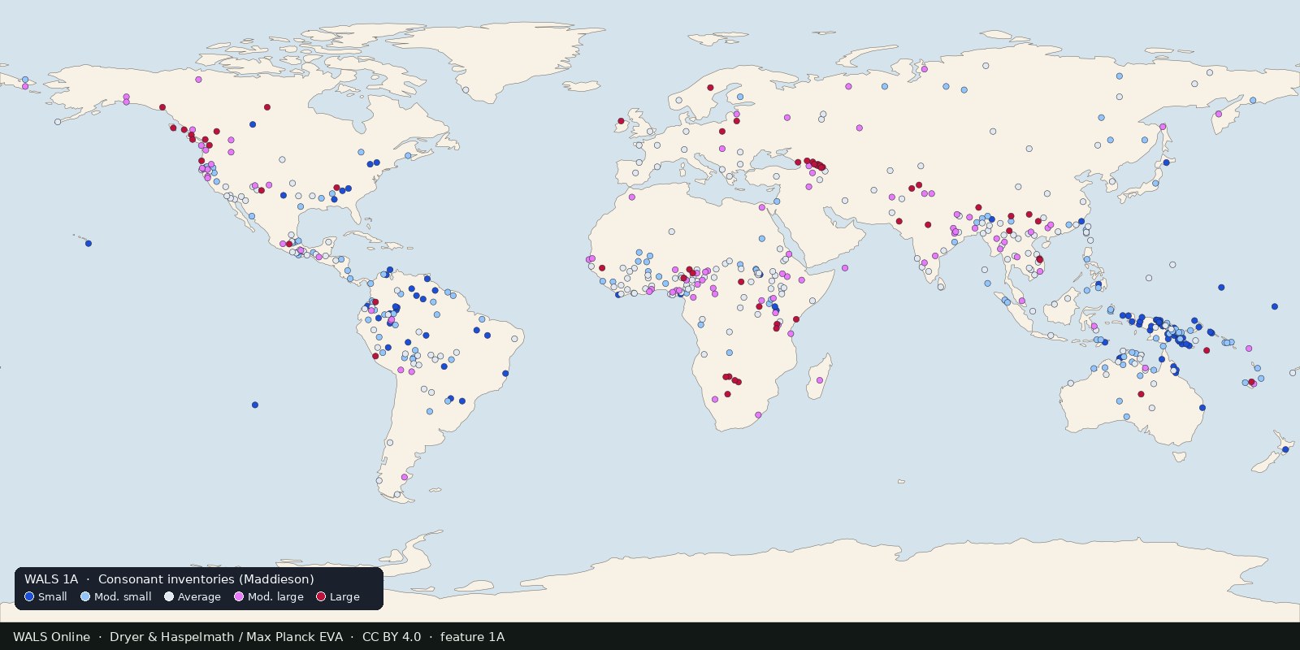1300x650 pixels.
Task: Click the "WALS 1A" legend title text
Action: [x=51, y=579]
